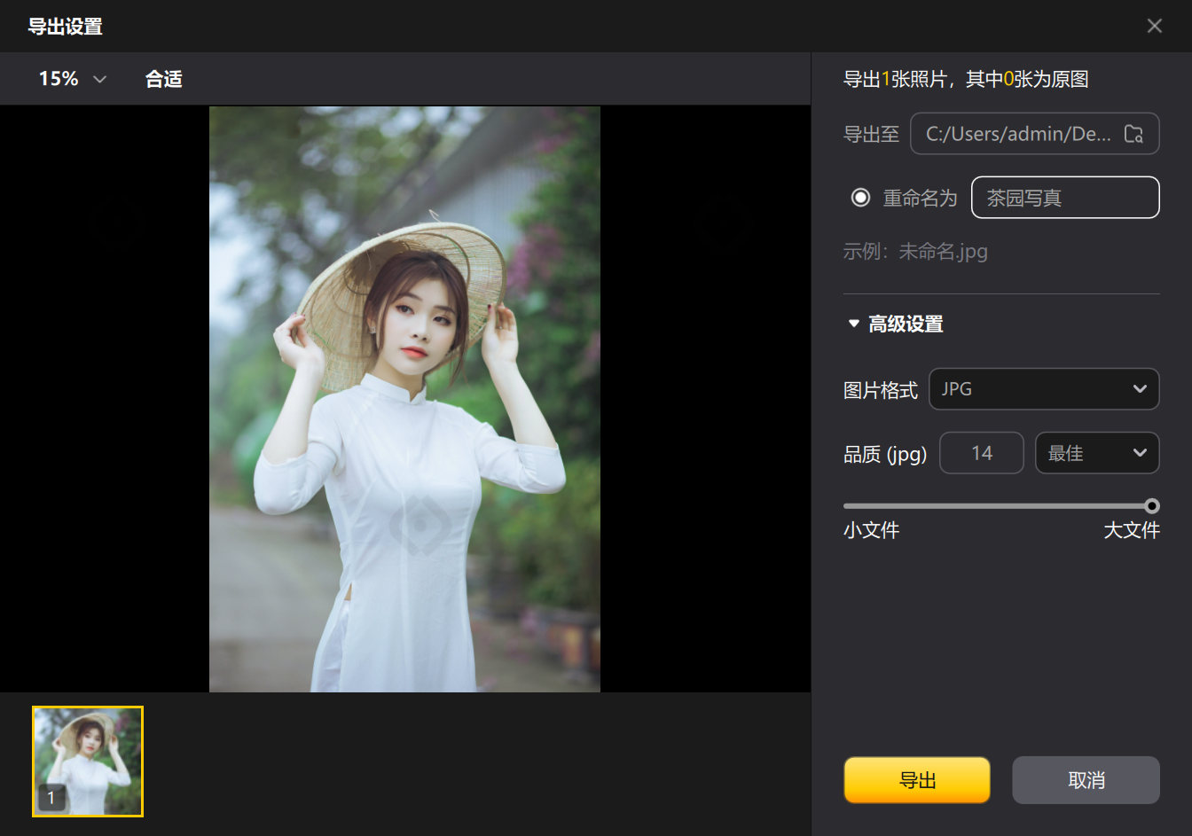Open the 图片格式 JPG dropdown
Screen dimensions: 1192x836
click(1043, 389)
